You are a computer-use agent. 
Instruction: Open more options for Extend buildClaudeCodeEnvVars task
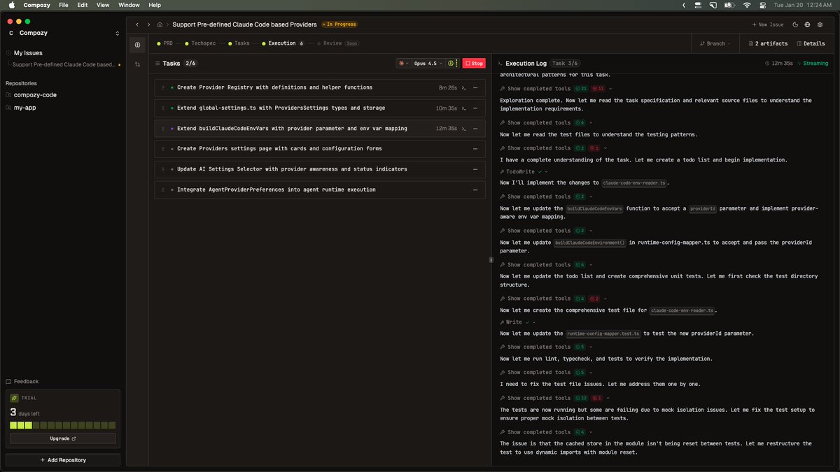tap(476, 129)
